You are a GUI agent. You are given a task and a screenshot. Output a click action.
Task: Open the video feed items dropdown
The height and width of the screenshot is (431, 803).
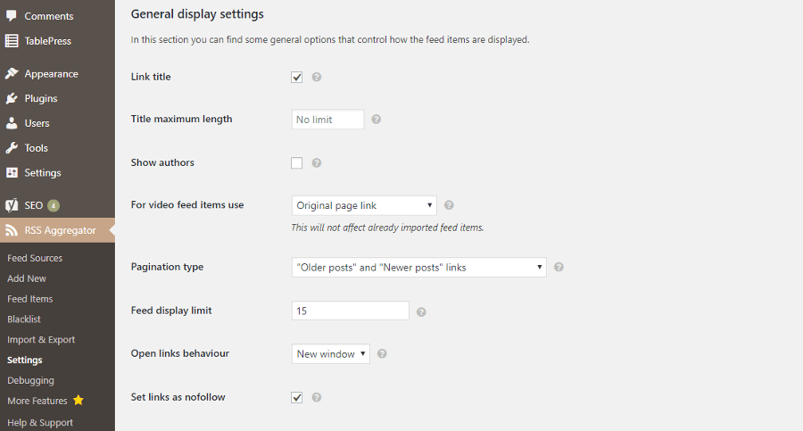pyautogui.click(x=364, y=205)
